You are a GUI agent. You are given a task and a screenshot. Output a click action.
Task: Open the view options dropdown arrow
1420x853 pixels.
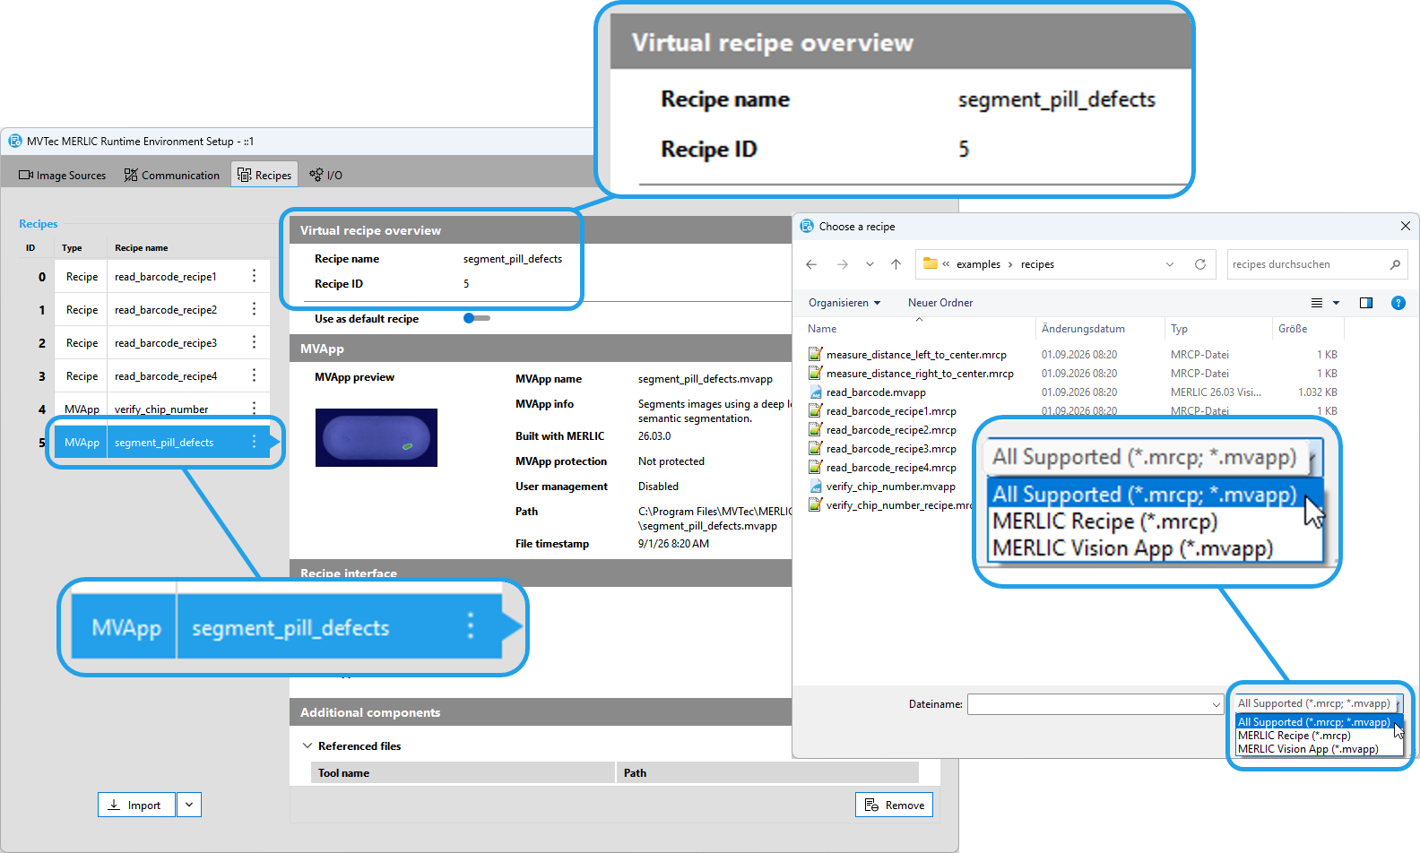tap(1336, 303)
